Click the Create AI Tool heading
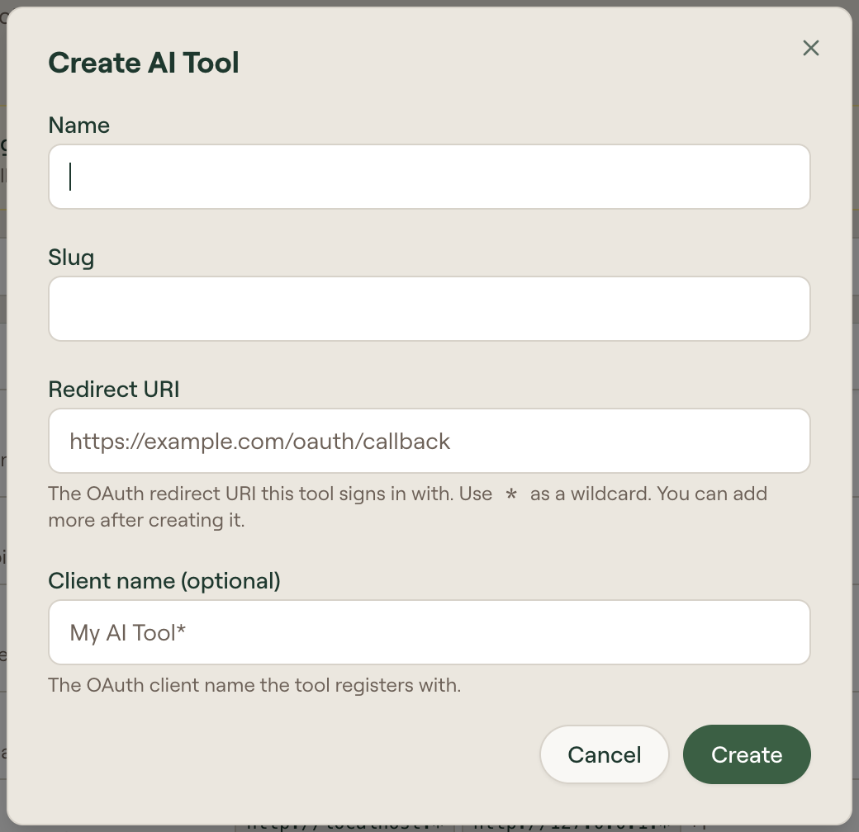Image resolution: width=859 pixels, height=832 pixels. click(x=144, y=63)
